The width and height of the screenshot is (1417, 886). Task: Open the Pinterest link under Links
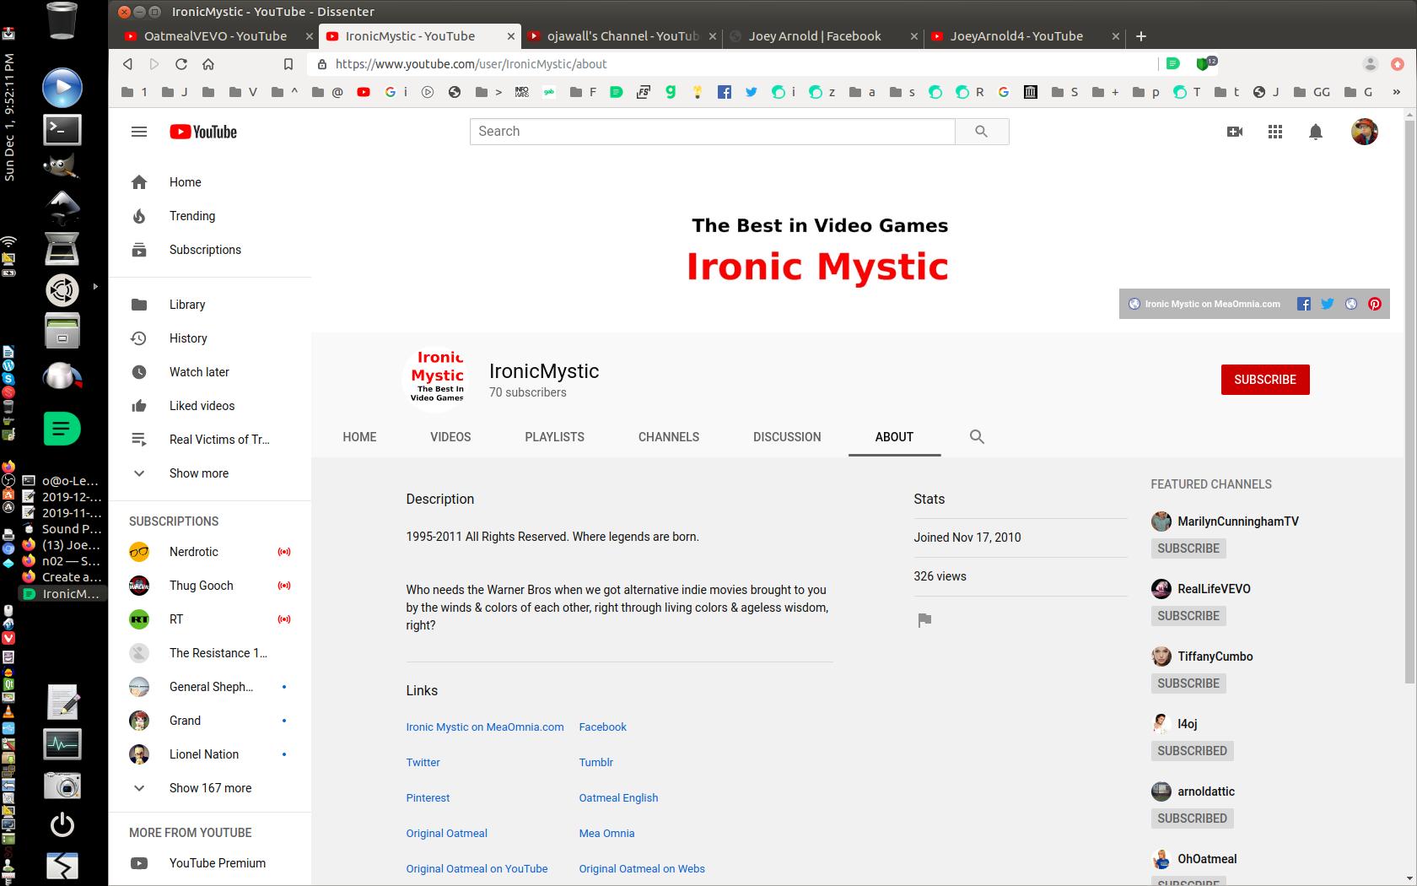428,798
